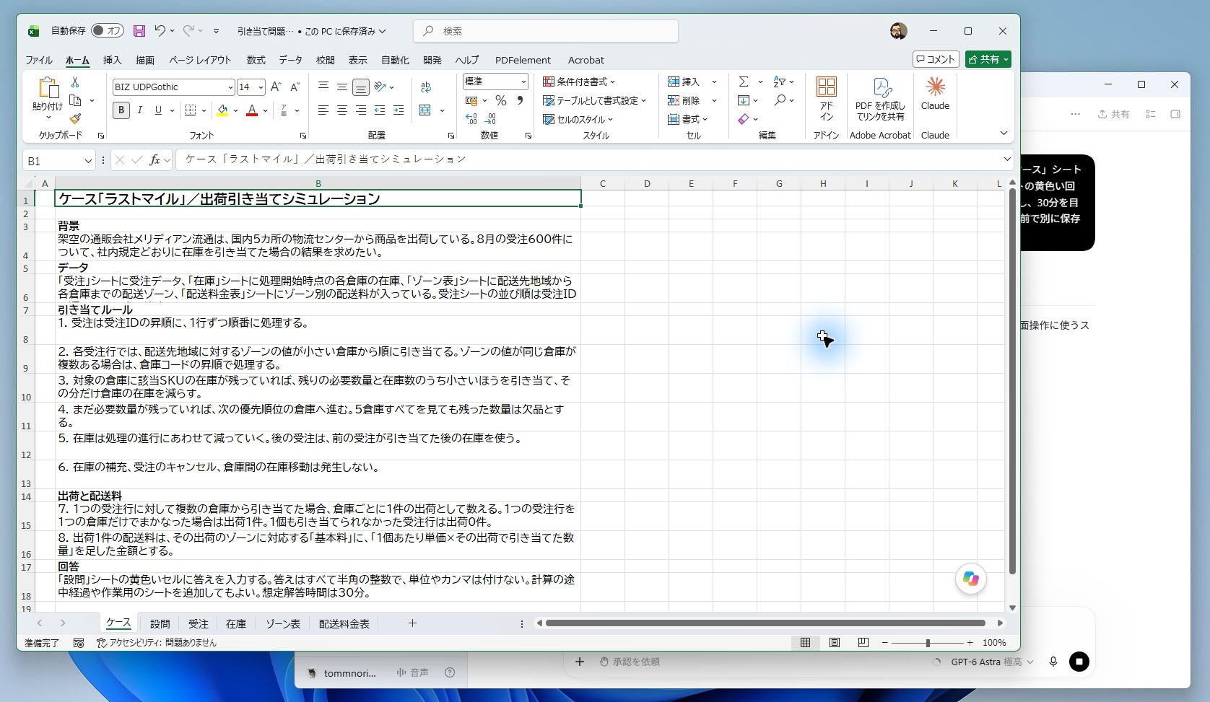
Task: Open the font name BIZ UDPGothic dropdown
Action: [x=230, y=87]
